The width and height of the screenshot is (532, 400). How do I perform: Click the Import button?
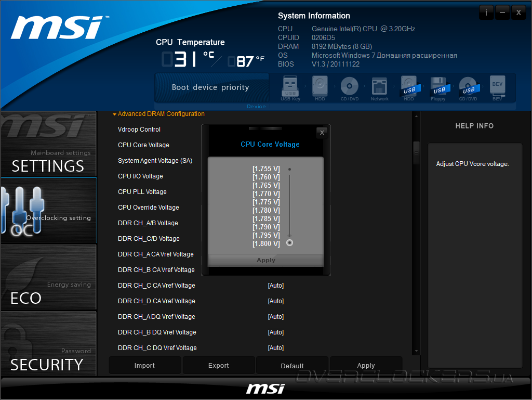coord(144,365)
